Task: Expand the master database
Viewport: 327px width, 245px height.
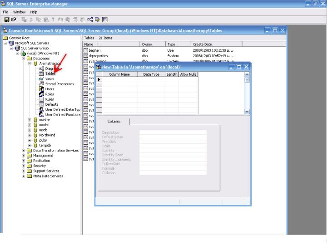Action: (x=30, y=120)
